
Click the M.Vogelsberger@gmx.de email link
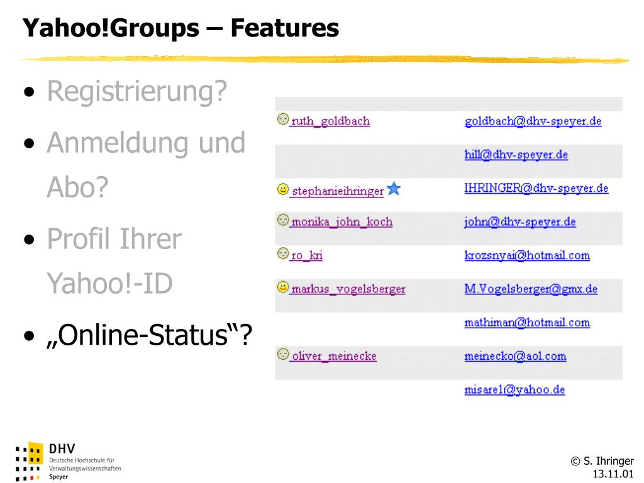pyautogui.click(x=531, y=289)
